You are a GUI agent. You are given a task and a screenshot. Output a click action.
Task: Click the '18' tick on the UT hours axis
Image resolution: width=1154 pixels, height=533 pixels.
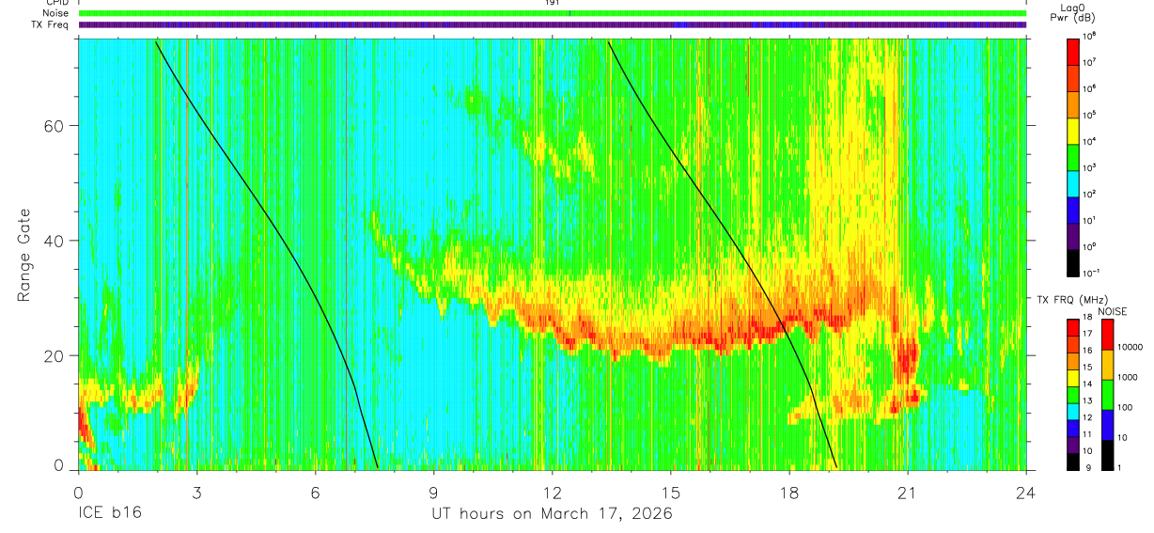point(789,492)
